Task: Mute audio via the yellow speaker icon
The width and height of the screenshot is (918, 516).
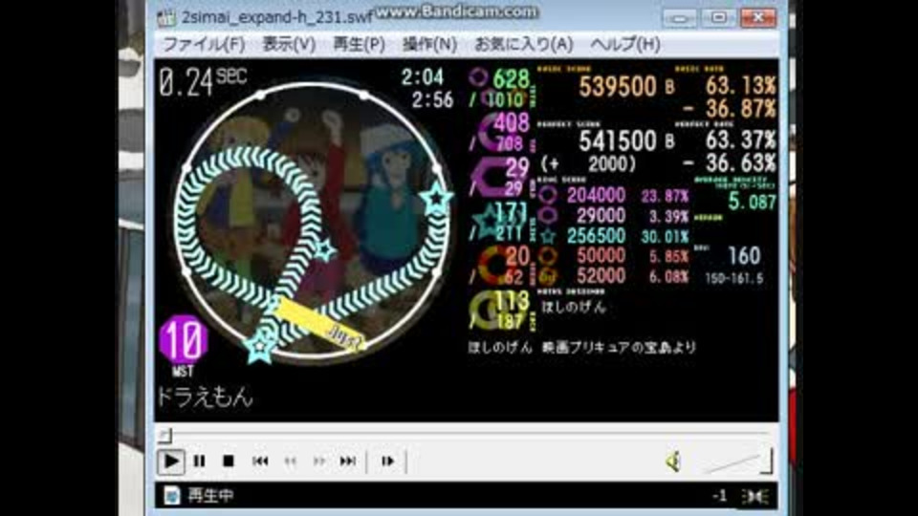Action: (x=673, y=462)
